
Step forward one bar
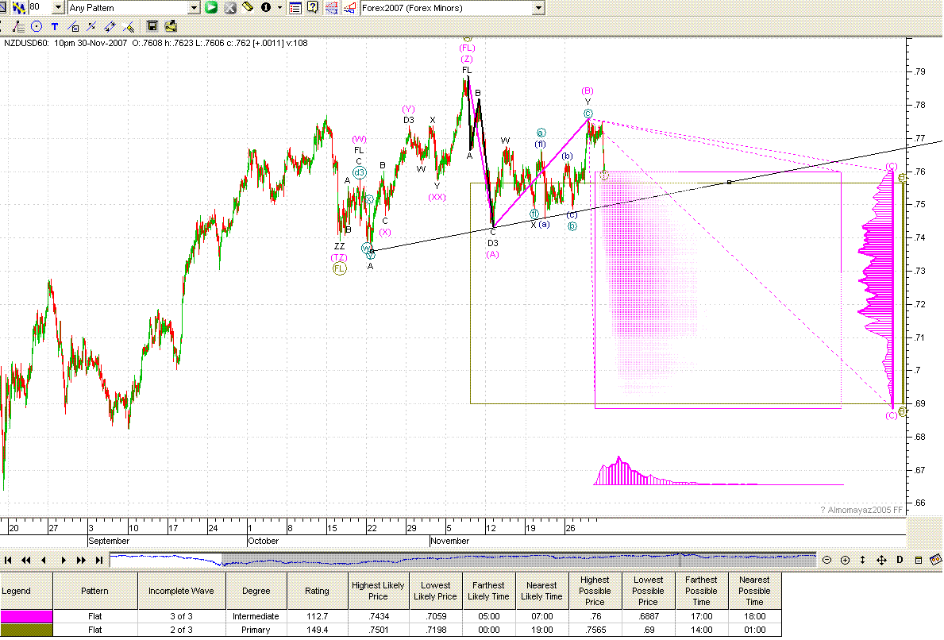pyautogui.click(x=64, y=560)
